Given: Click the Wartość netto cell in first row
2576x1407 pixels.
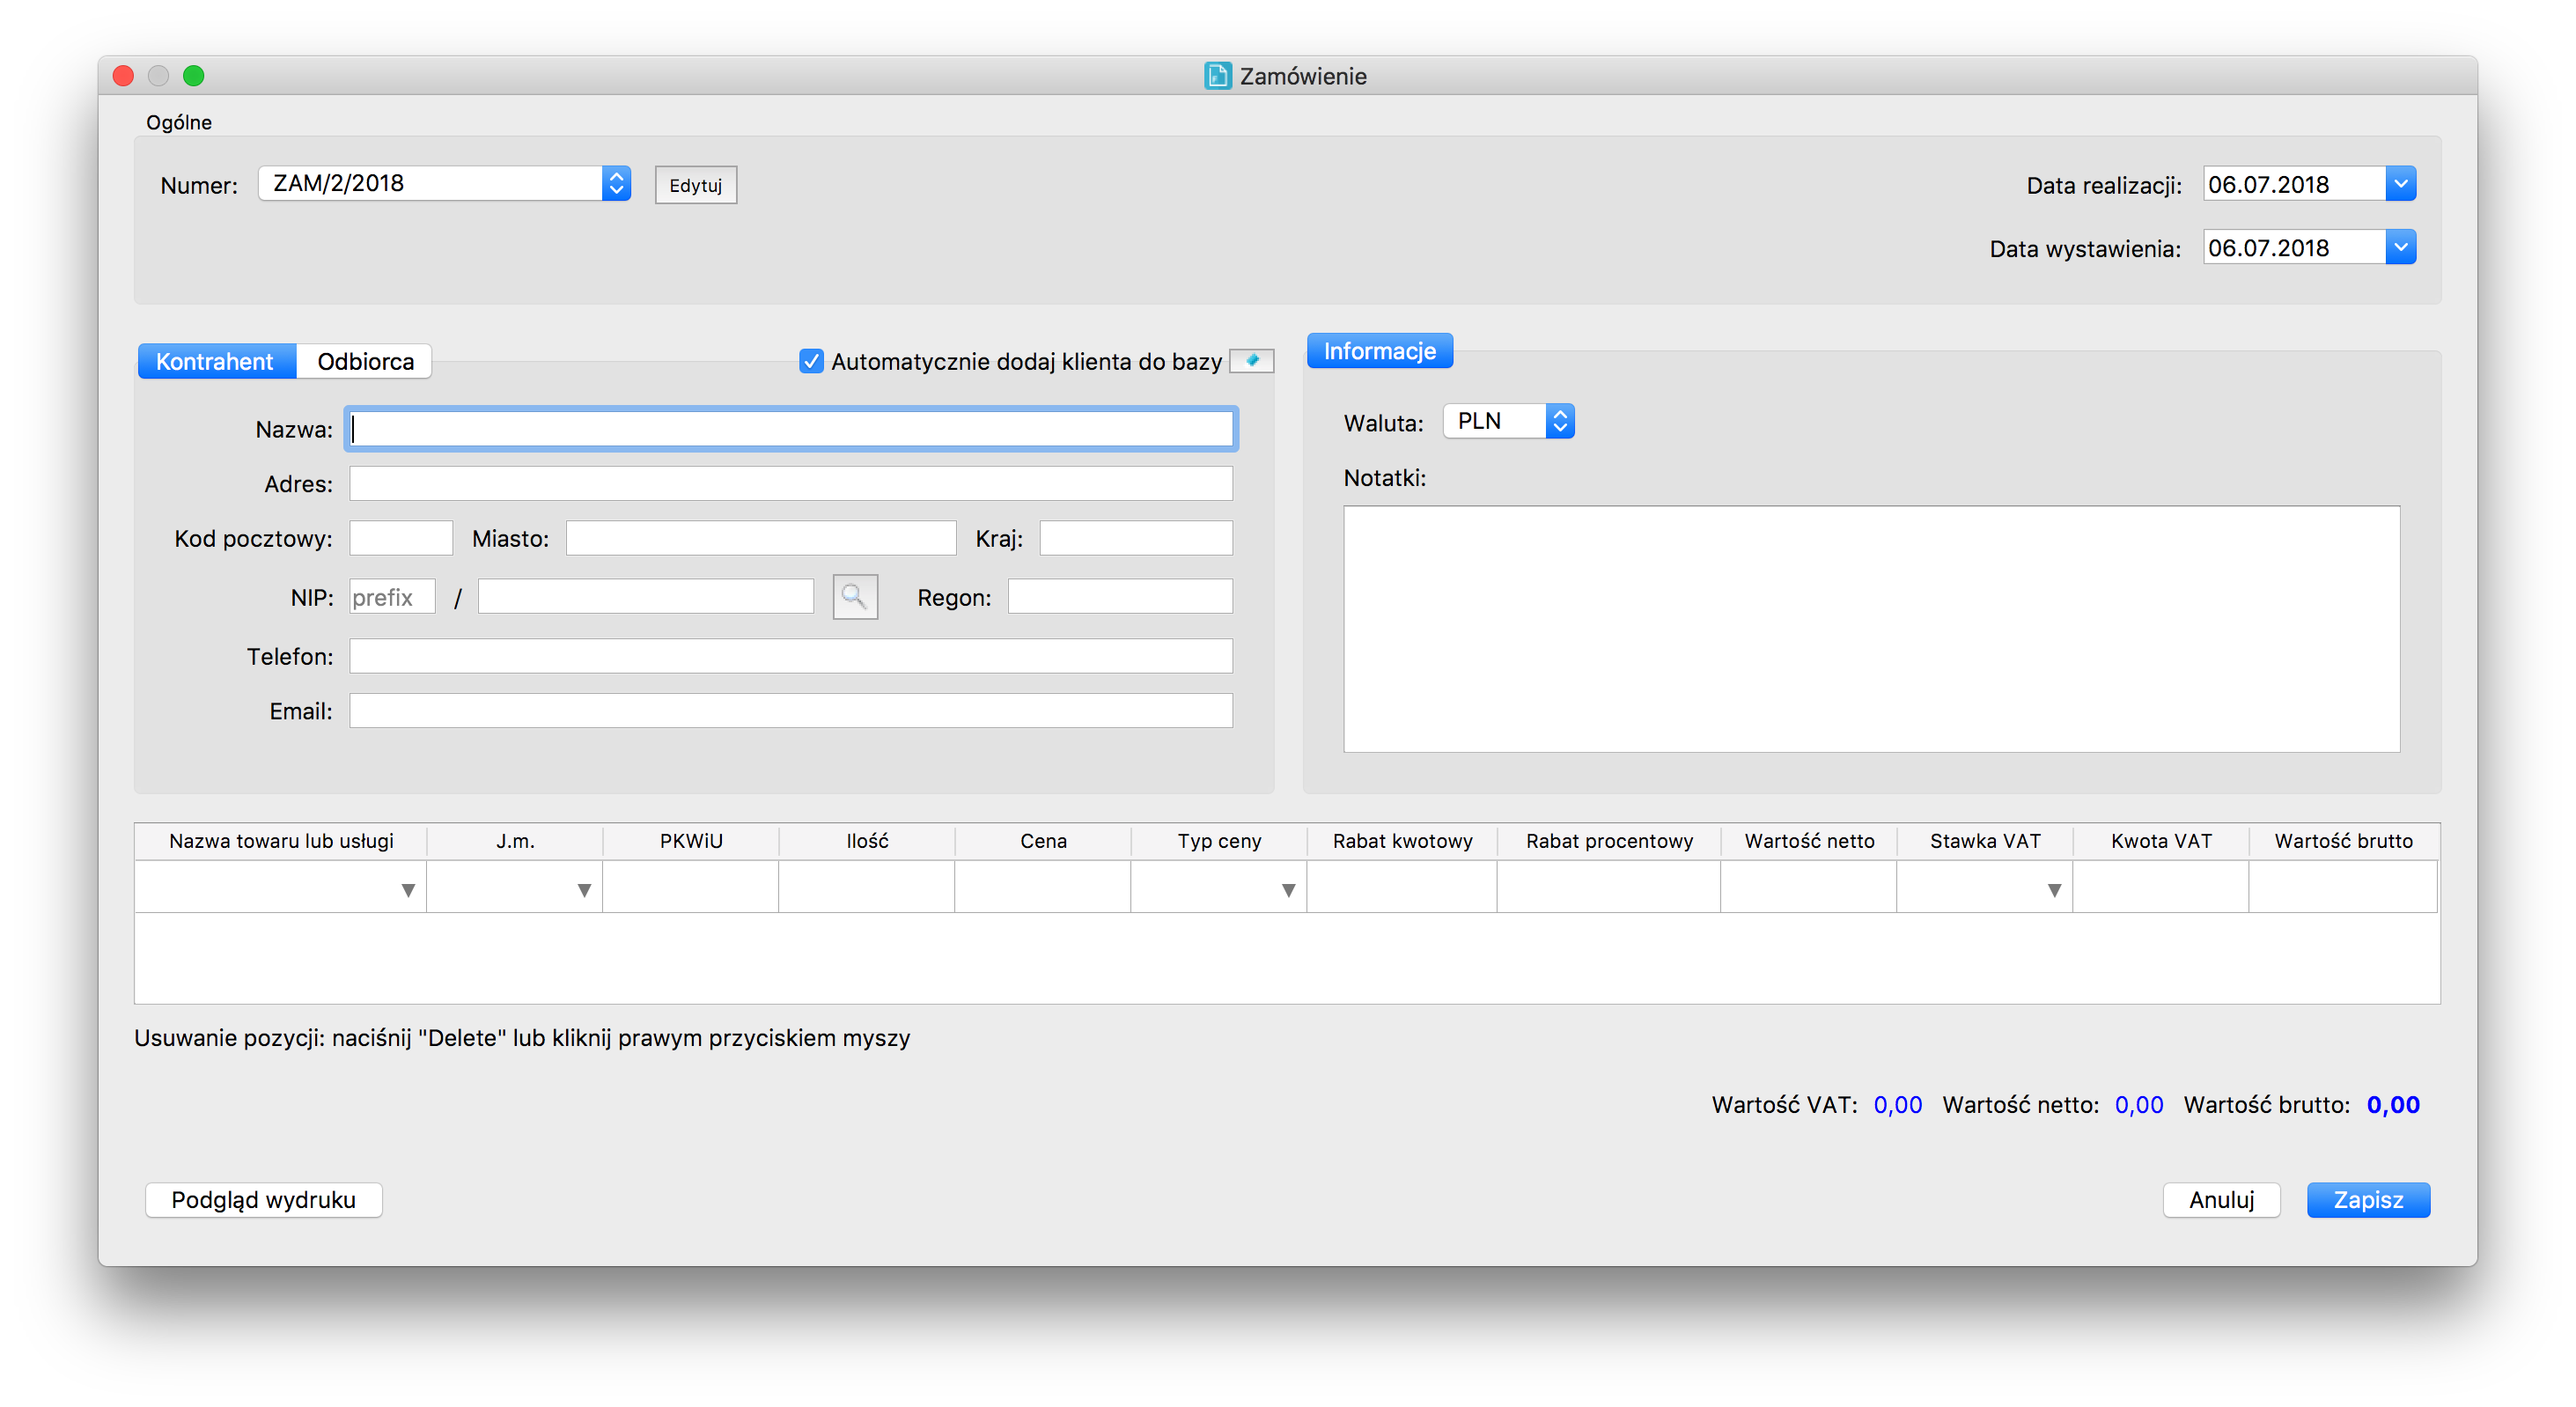Looking at the screenshot, I should pyautogui.click(x=1809, y=887).
